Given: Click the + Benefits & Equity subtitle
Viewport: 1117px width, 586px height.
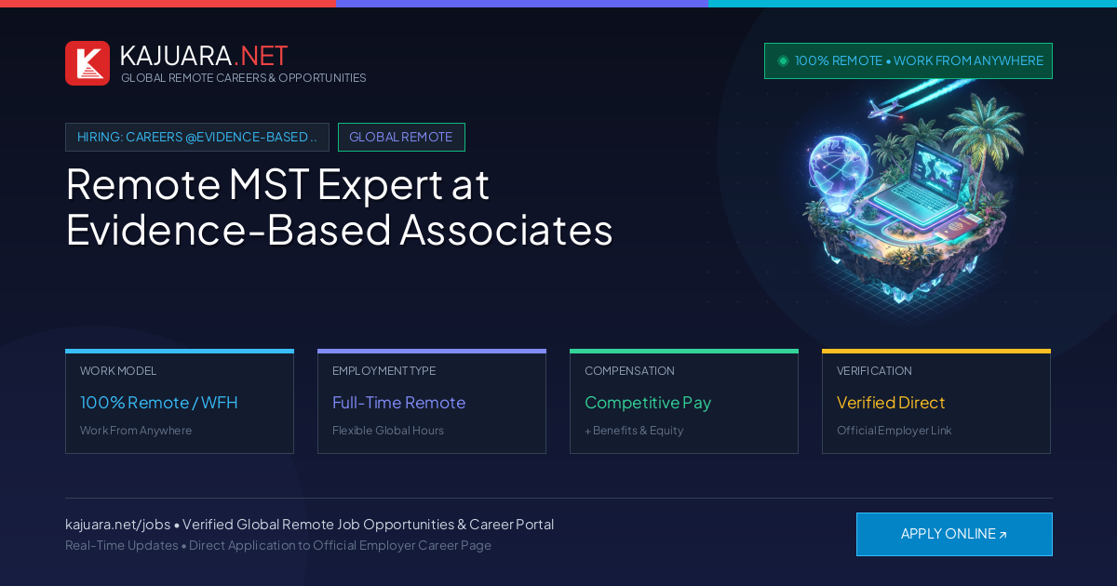Looking at the screenshot, I should click(x=634, y=431).
